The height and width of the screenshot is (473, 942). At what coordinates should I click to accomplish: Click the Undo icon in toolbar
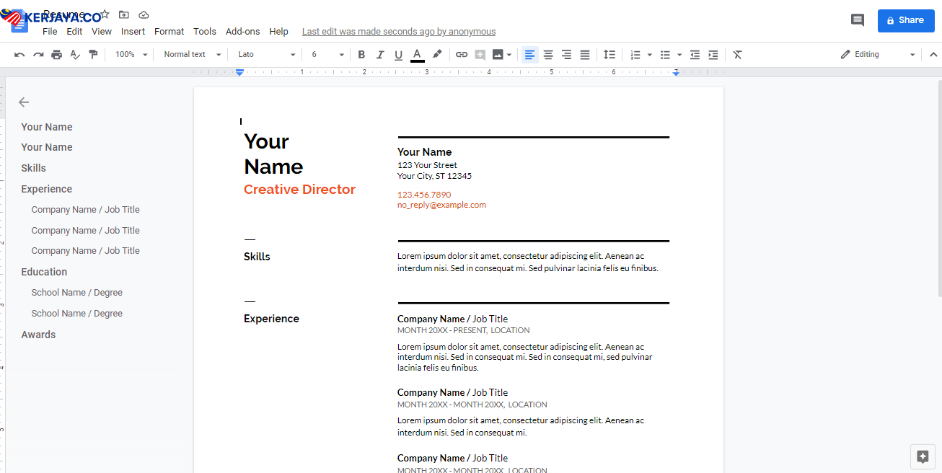19,55
